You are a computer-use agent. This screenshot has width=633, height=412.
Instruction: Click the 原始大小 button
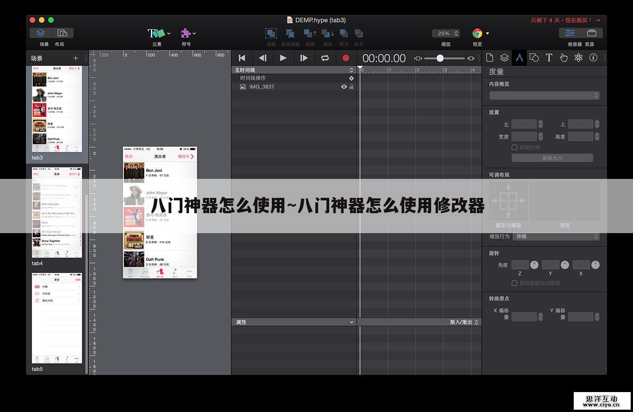click(x=552, y=158)
